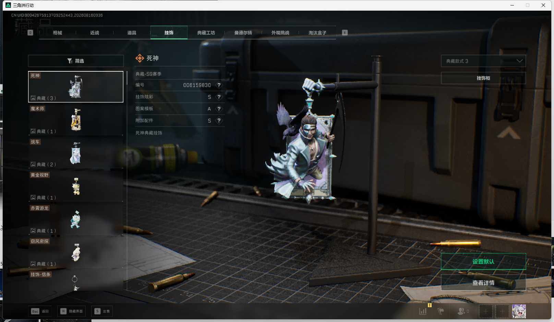
Task: Select the 死神 charm in the list
Action: coord(76,87)
